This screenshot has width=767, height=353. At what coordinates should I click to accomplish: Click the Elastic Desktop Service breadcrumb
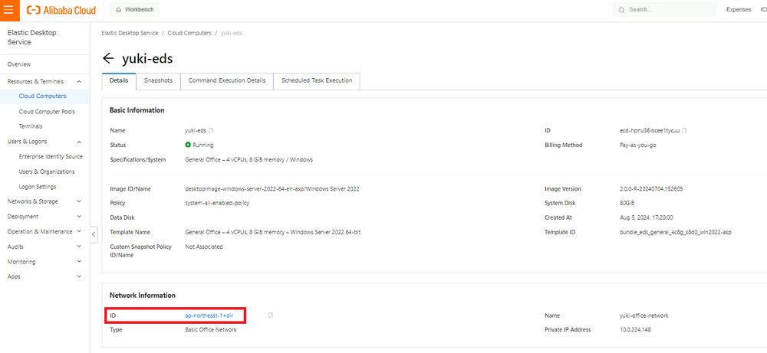point(130,33)
